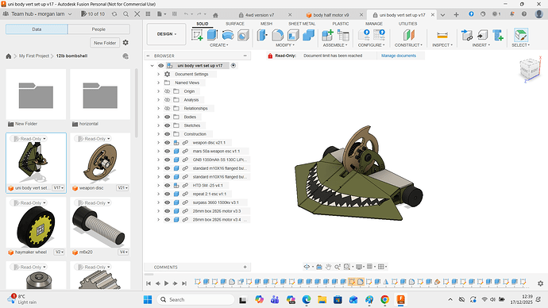Expand the Relationships folder
Image resolution: width=548 pixels, height=308 pixels.
pyautogui.click(x=158, y=108)
